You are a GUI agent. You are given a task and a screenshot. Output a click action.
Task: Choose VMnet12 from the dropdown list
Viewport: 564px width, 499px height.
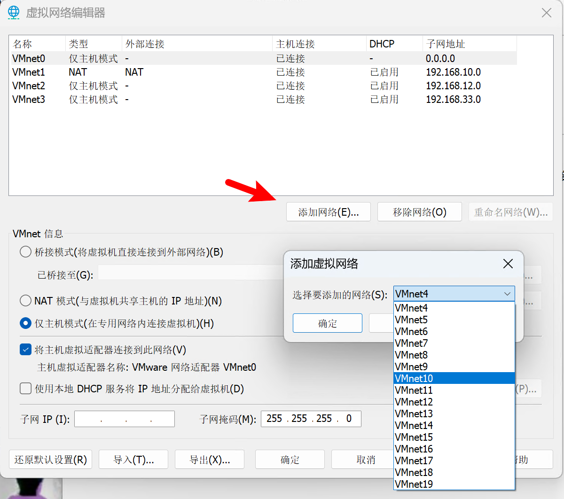click(454, 402)
